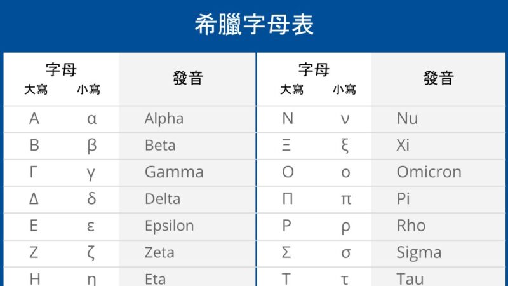Click the uppercase sigma letter Σ
The width and height of the screenshot is (508, 286).
click(x=287, y=252)
